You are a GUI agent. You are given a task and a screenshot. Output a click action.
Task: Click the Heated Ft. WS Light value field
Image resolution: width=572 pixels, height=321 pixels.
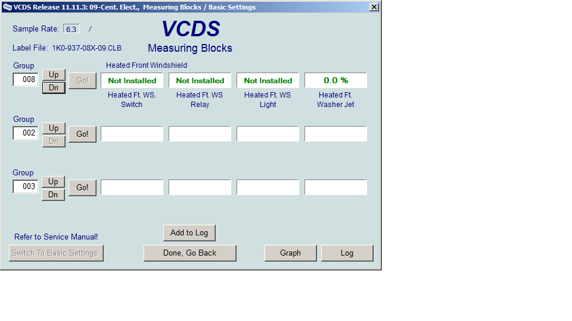[268, 80]
